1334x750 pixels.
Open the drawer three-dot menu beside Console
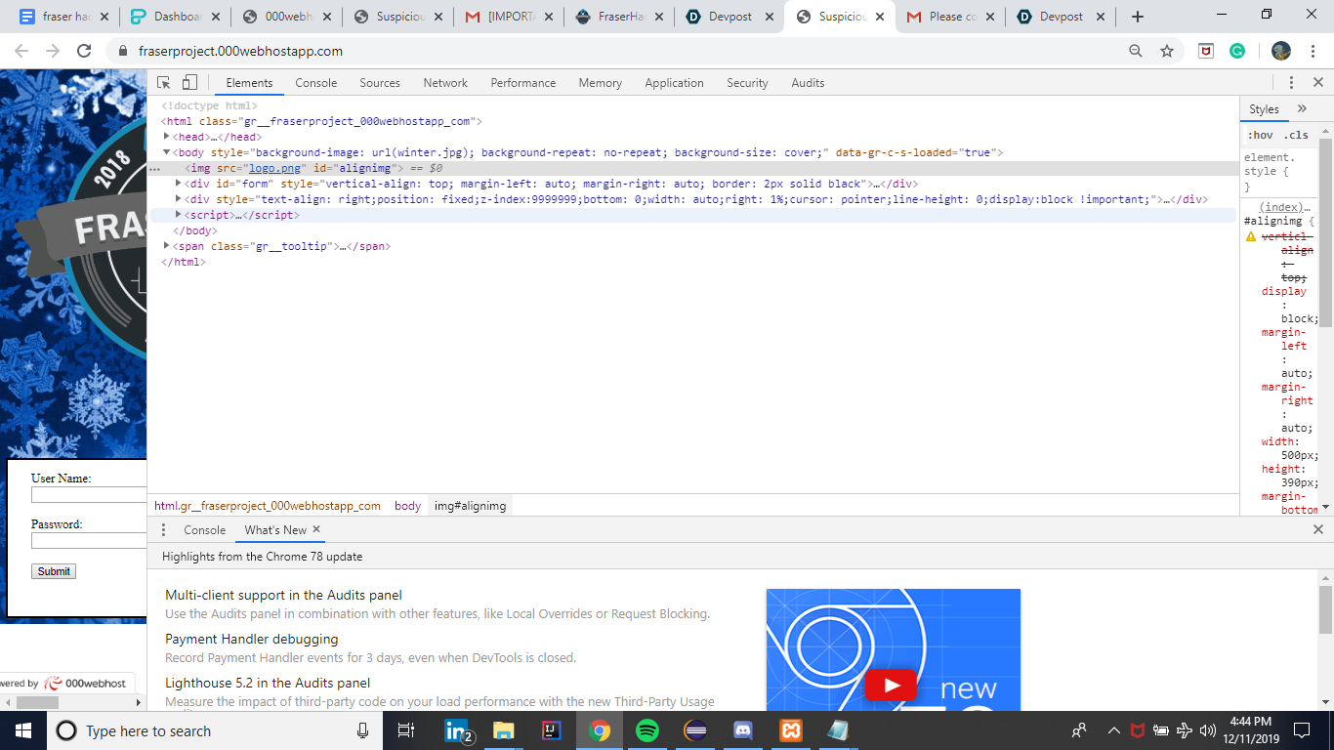click(x=163, y=530)
